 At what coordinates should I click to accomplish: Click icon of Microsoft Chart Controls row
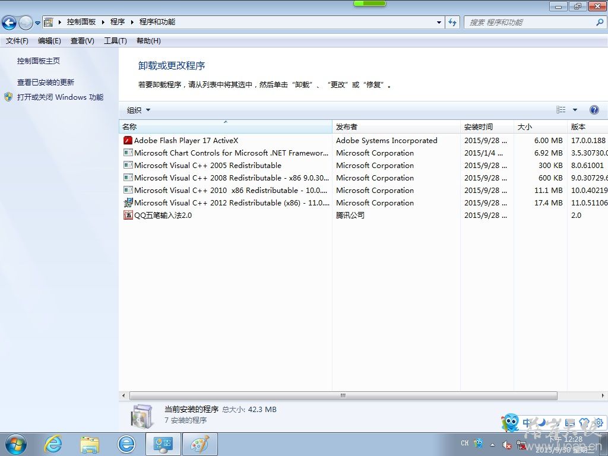click(128, 153)
